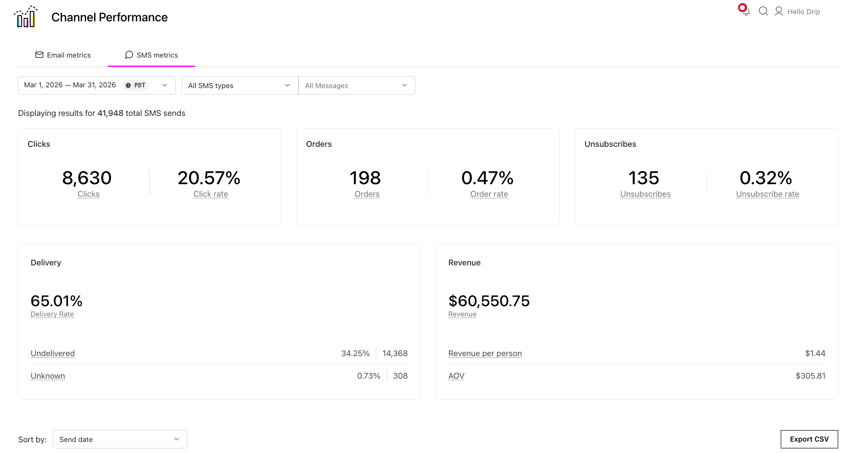
Task: Open the All SMS types dropdown
Action: 239,85
